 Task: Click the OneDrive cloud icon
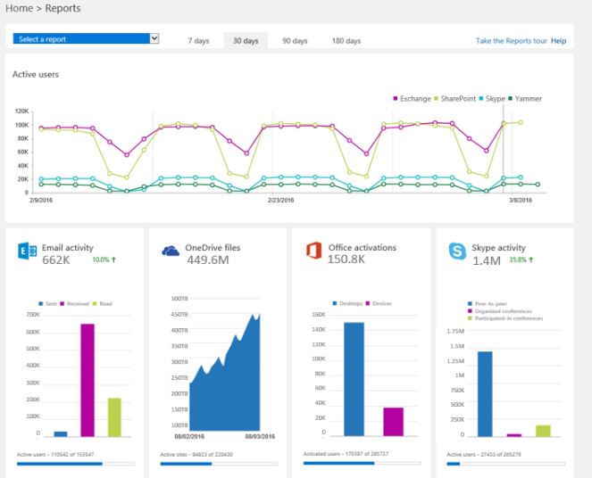pyautogui.click(x=171, y=252)
